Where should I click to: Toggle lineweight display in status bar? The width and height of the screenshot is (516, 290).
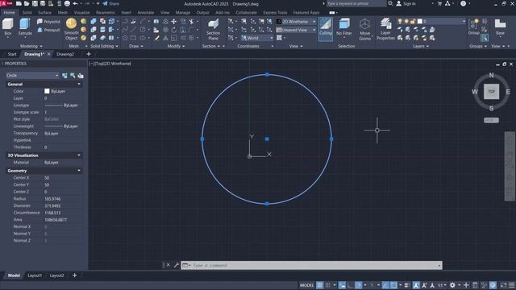[406, 285]
